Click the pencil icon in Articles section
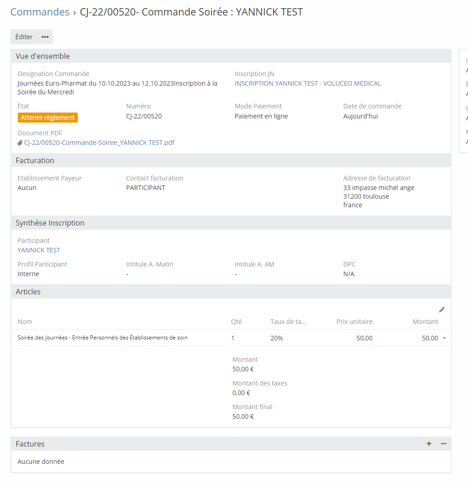 [442, 310]
